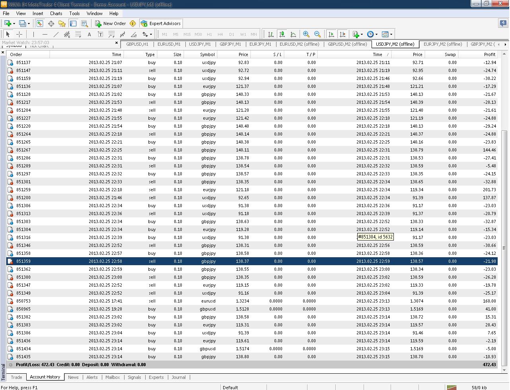Open the Periods clock icon
This screenshot has height=390, width=510.
[x=370, y=34]
